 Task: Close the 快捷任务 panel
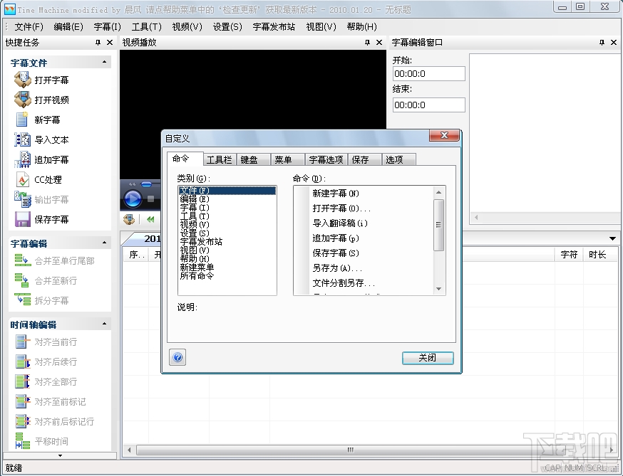click(x=110, y=43)
